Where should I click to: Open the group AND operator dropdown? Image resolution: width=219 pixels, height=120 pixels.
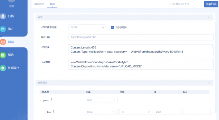tap(101, 100)
